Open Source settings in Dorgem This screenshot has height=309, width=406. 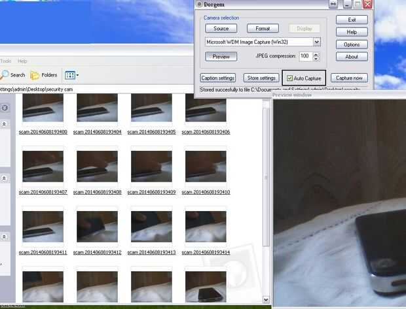(x=221, y=29)
